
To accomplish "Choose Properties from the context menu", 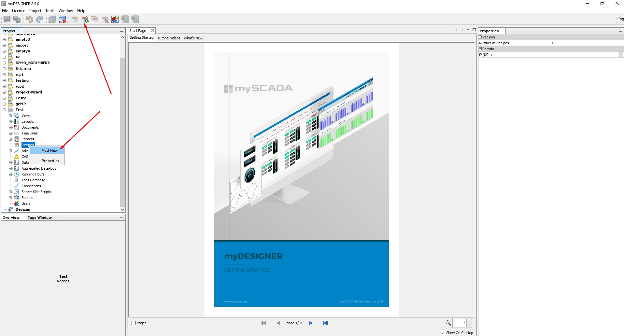I will 47,161.
